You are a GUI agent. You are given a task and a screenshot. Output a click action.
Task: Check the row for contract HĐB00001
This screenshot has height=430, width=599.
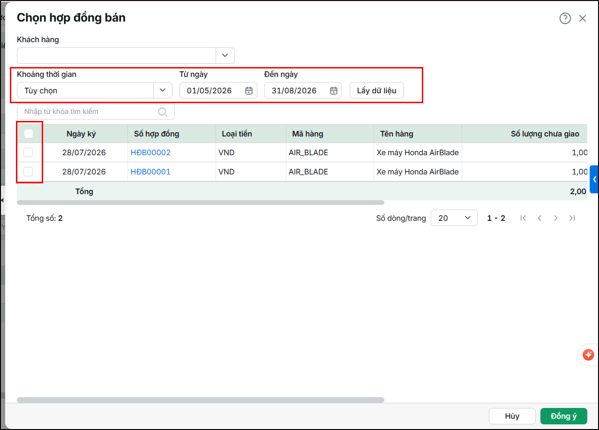[x=28, y=172]
